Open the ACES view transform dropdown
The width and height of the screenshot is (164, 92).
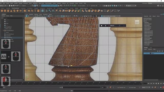point(111,16)
